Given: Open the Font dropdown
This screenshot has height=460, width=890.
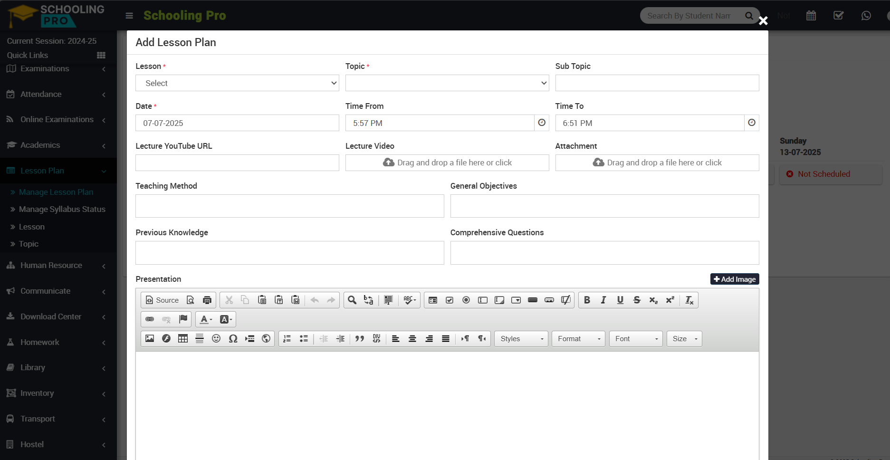Looking at the screenshot, I should (636, 339).
